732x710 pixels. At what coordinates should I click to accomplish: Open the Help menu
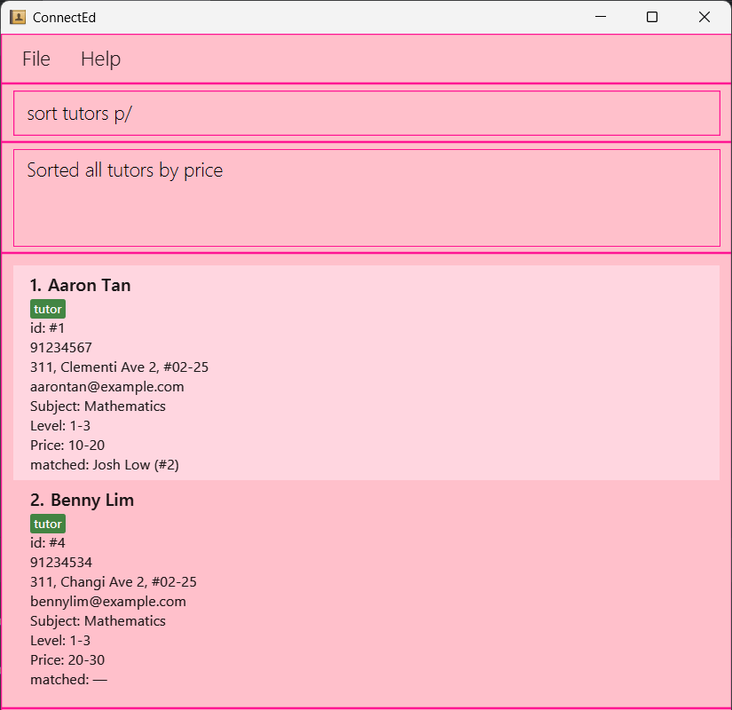pos(100,59)
